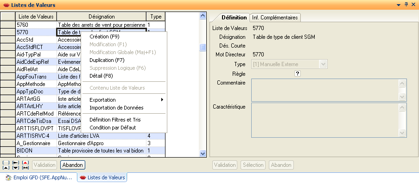Click the Désignation column header
419x183 pixels.
(102, 17)
